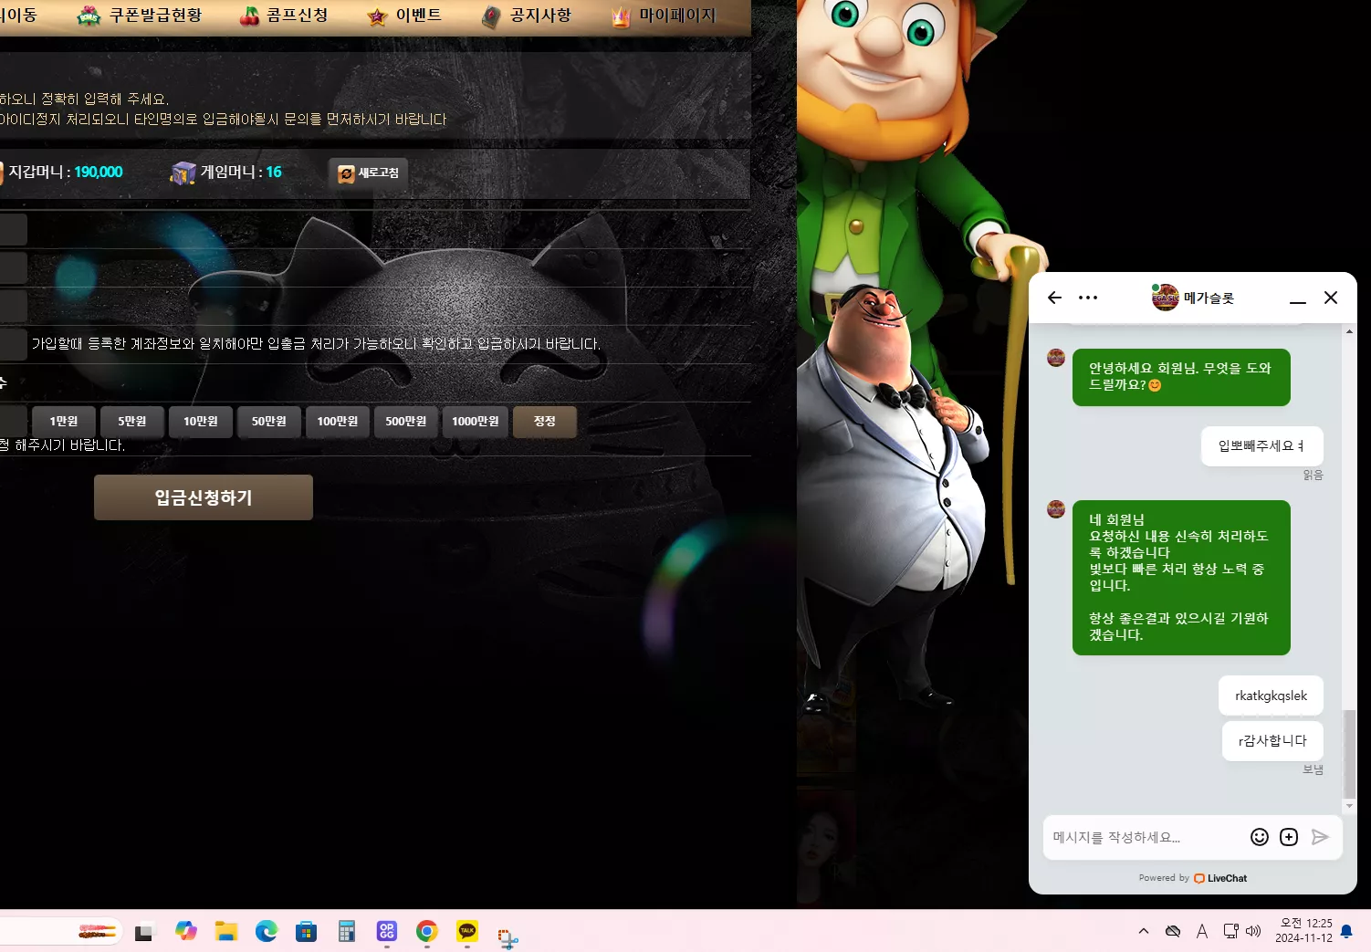1371x952 pixels.
Task: Click the 'rkatkgkqslek' chat message
Action: click(x=1271, y=696)
